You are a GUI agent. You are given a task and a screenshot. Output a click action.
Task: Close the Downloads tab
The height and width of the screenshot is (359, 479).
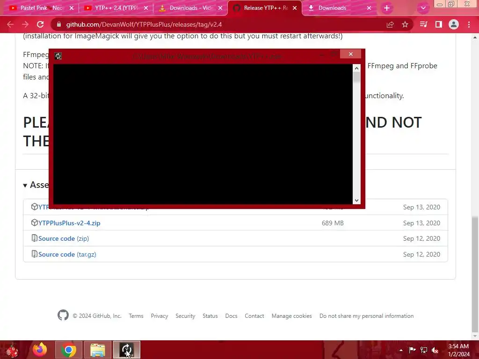click(x=369, y=8)
